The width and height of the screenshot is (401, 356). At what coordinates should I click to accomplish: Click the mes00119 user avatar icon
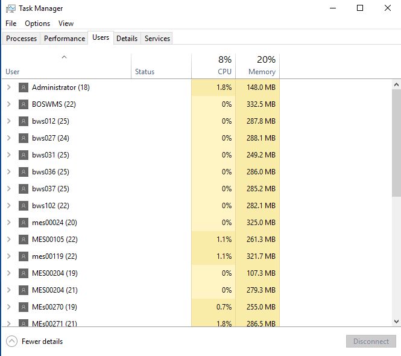(24, 256)
